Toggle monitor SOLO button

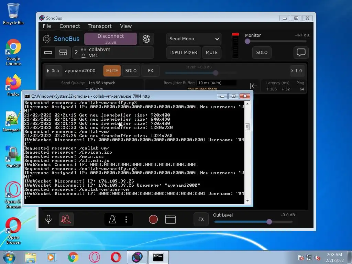(x=262, y=53)
